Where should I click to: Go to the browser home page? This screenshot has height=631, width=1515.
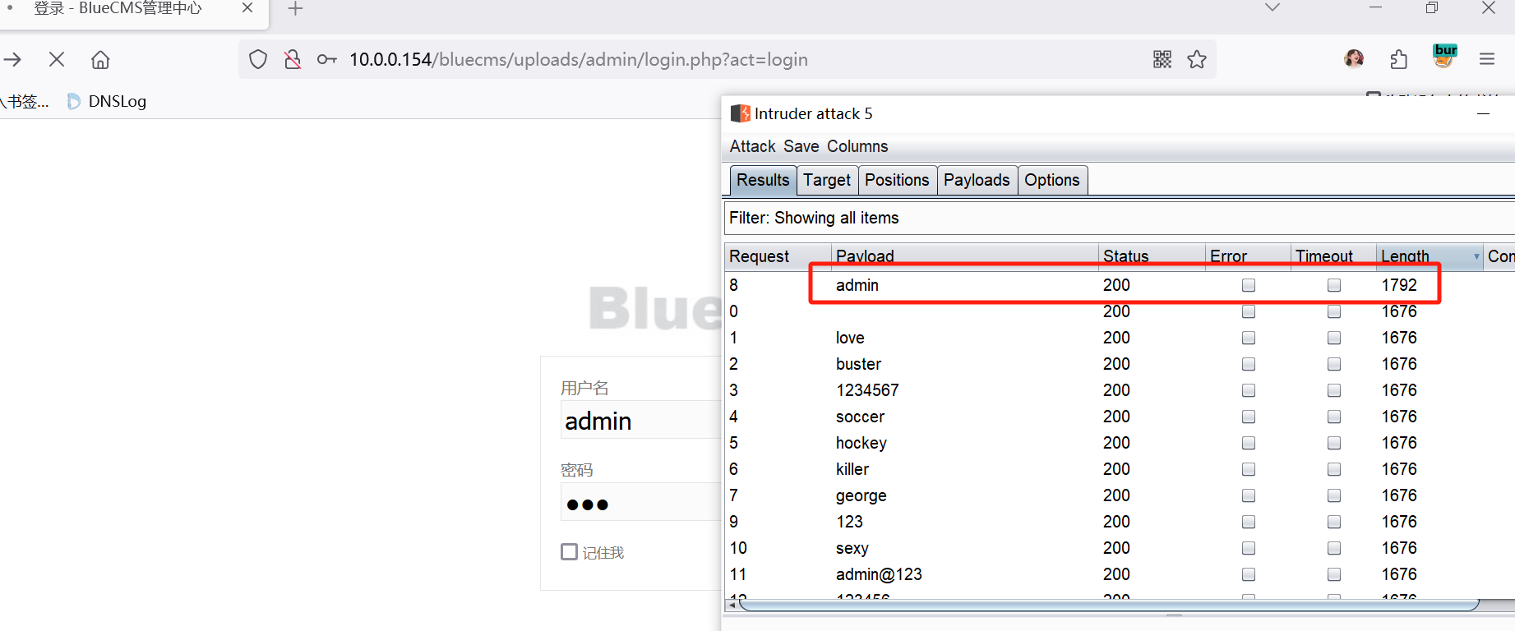[100, 59]
